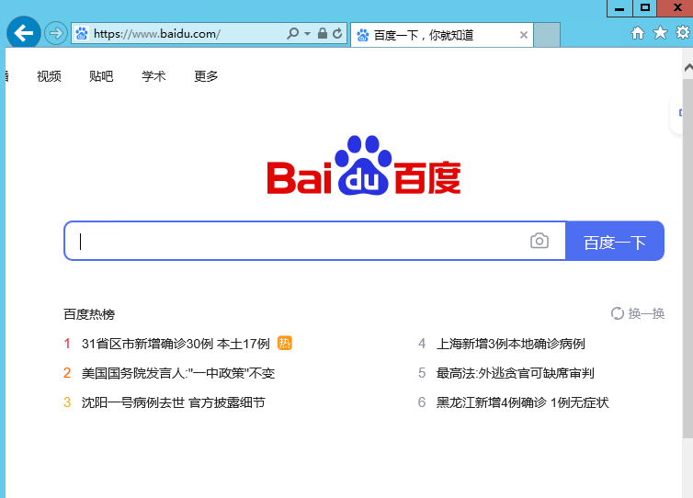
Task: Open hot item 黑龙江新增4例确诊 1例无症状
Action: [522, 402]
